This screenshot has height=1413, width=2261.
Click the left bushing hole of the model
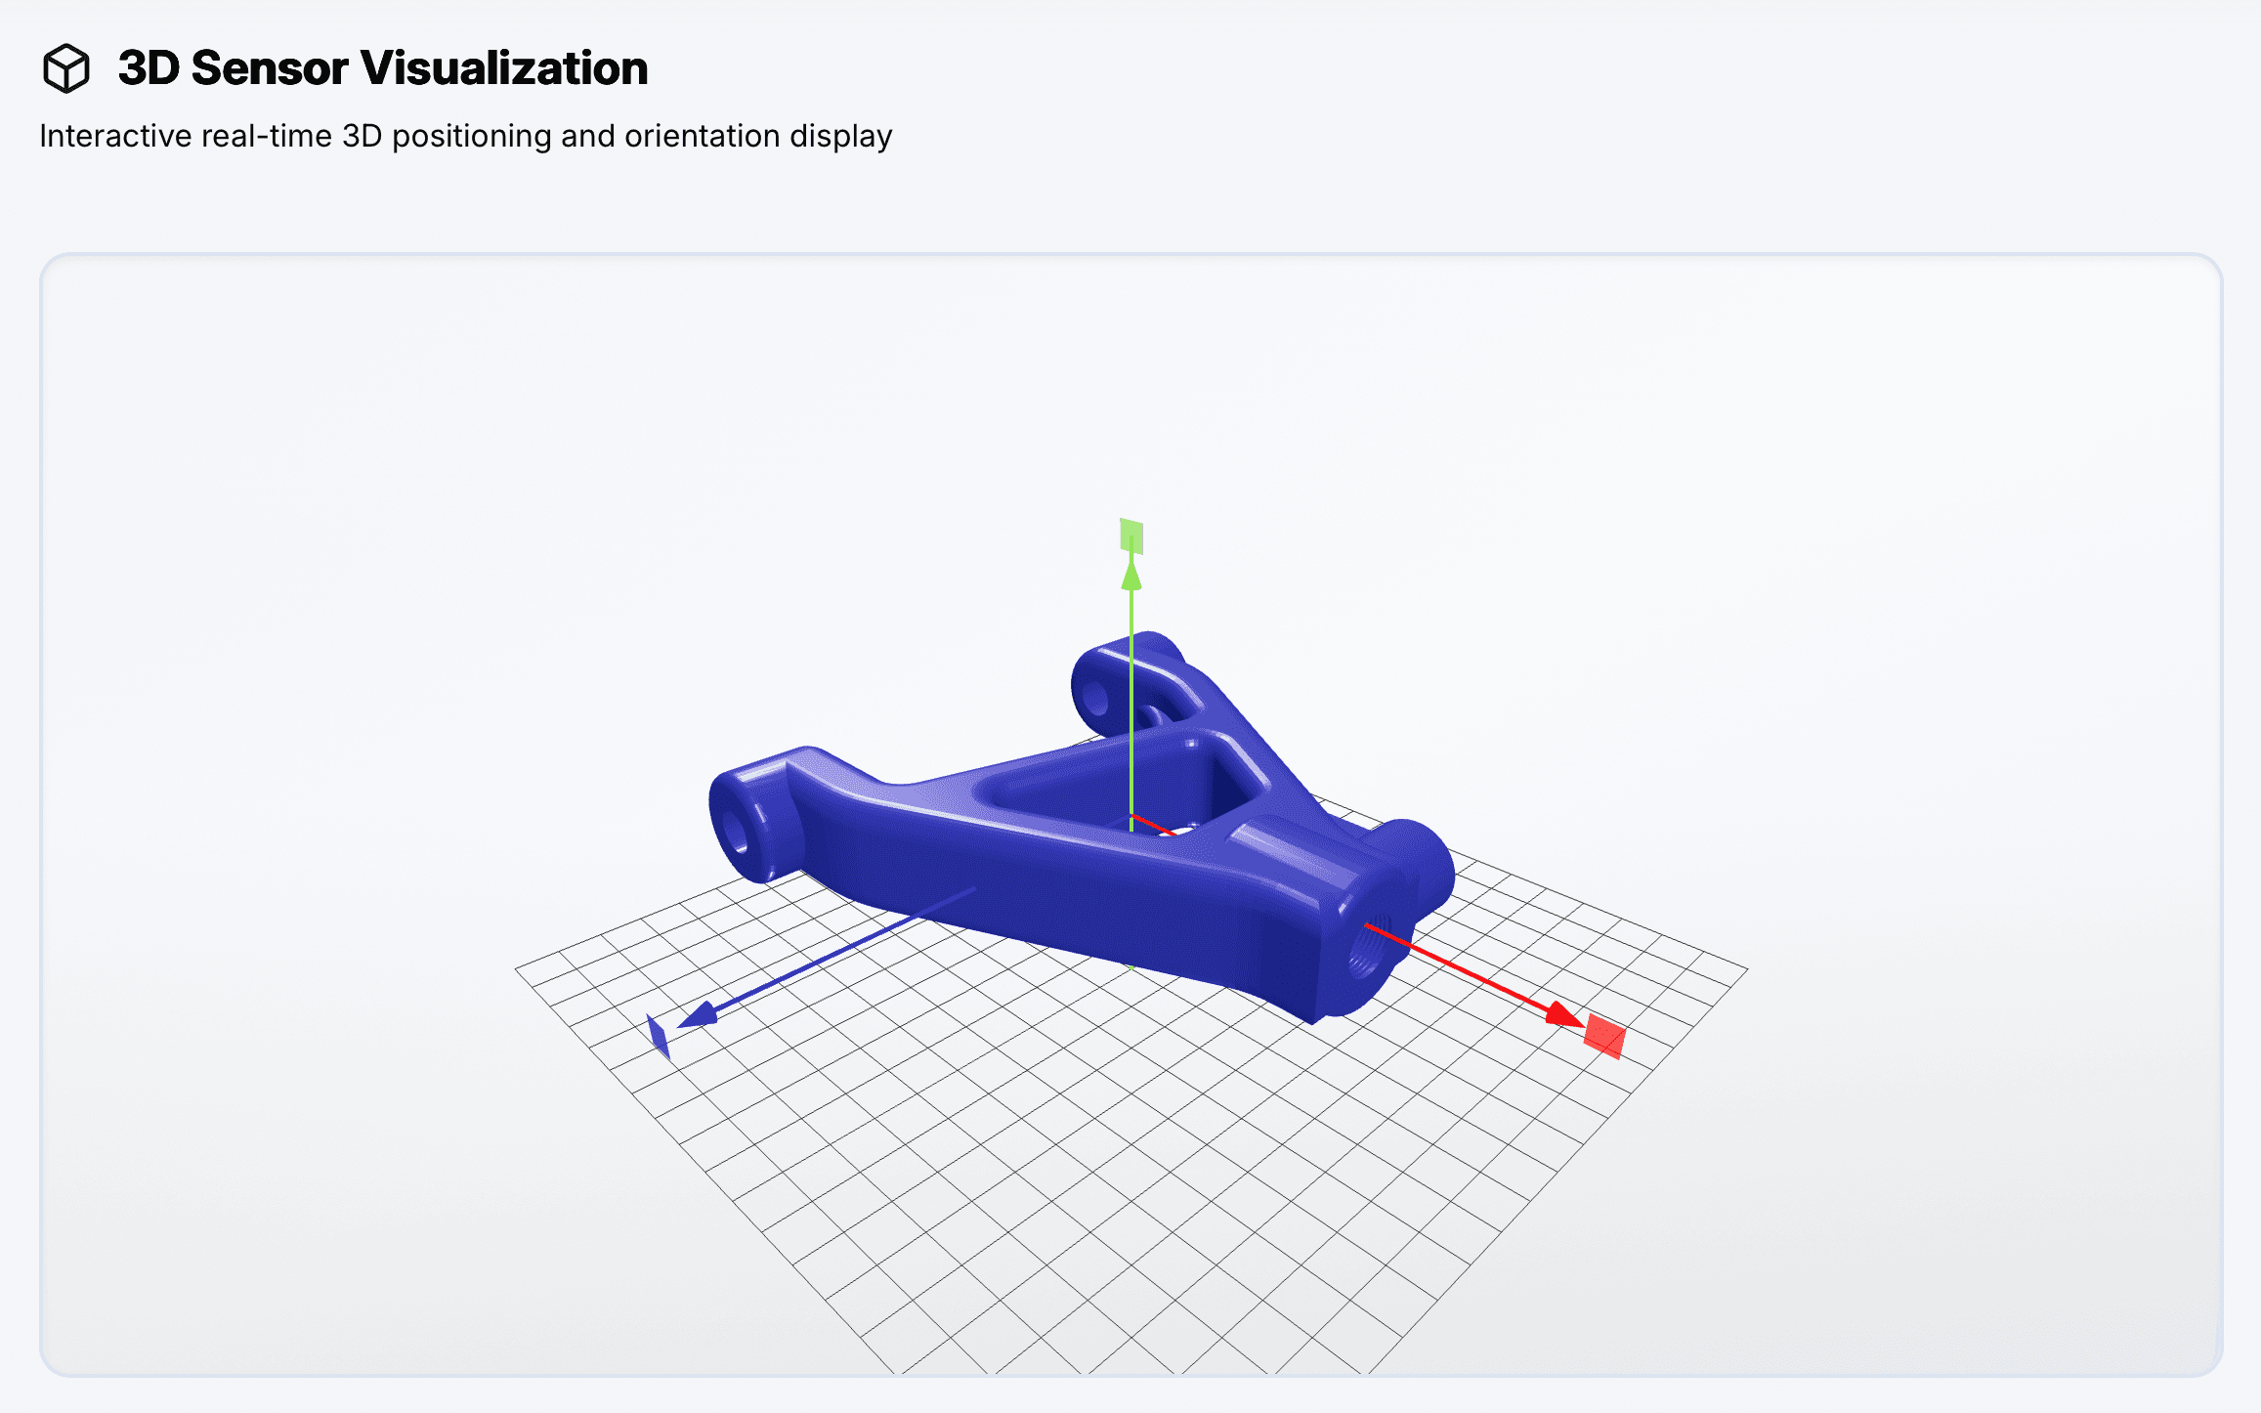(x=737, y=834)
